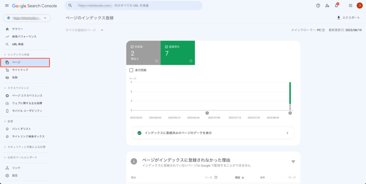
Task: Open the hamburger main menu
Action: [7, 6]
